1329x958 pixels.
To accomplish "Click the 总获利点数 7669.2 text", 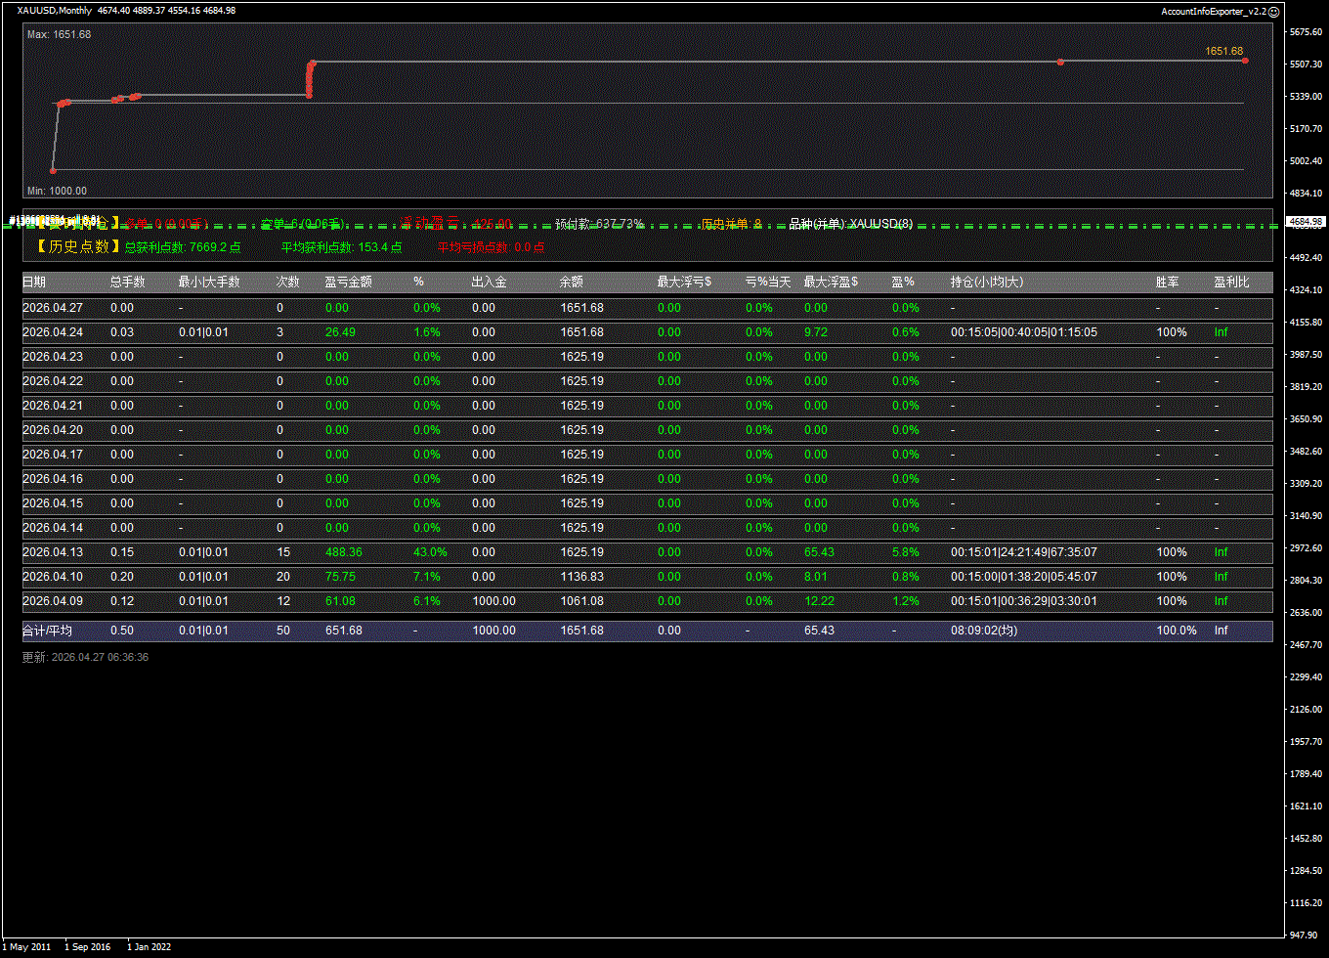I will pyautogui.click(x=183, y=247).
